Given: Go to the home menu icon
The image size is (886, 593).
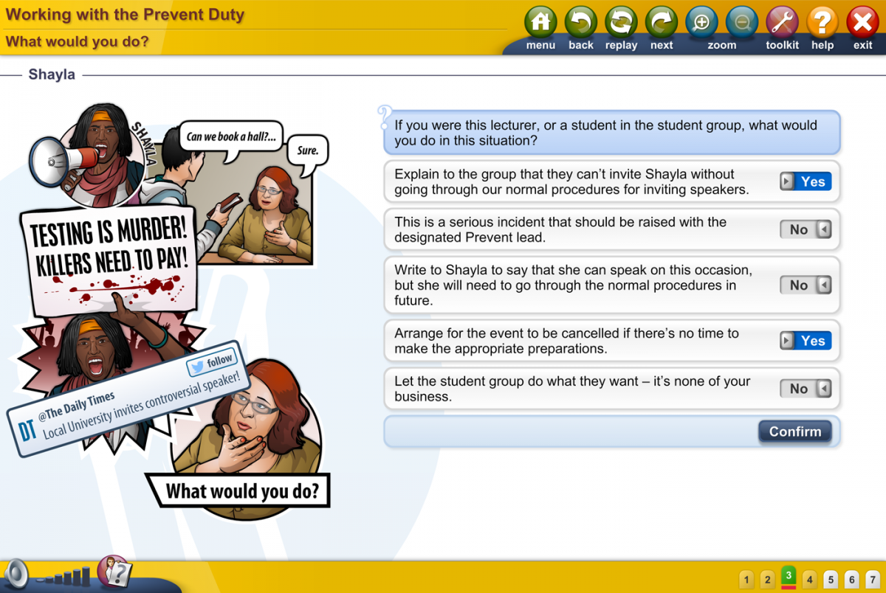Looking at the screenshot, I should pos(540,24).
